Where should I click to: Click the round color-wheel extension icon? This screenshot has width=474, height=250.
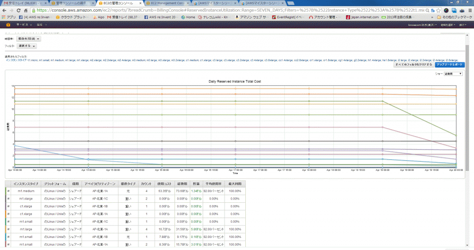point(446,10)
